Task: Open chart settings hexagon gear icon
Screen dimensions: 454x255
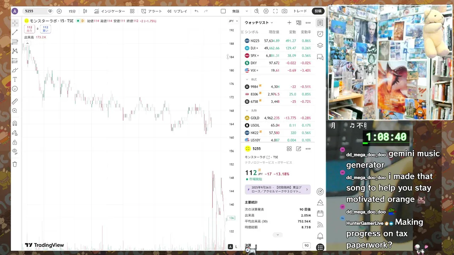Action: click(266, 11)
